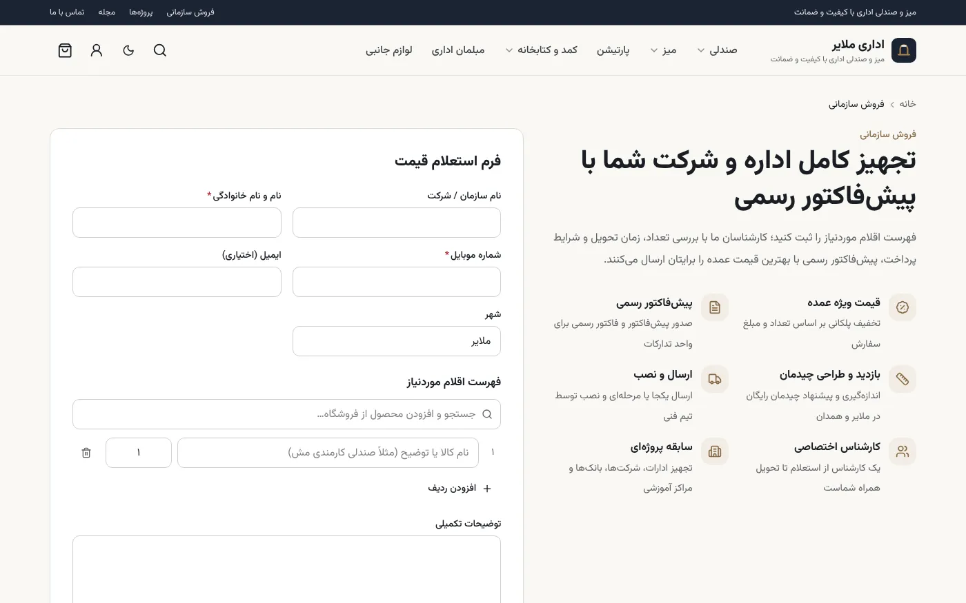Open فروش سازمانی link in top bar
Screen dimensions: 966x603
point(190,12)
